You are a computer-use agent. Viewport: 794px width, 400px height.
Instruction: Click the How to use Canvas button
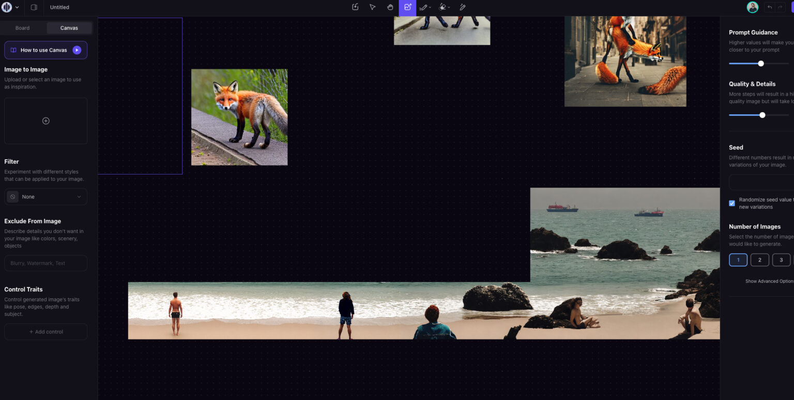(45, 50)
